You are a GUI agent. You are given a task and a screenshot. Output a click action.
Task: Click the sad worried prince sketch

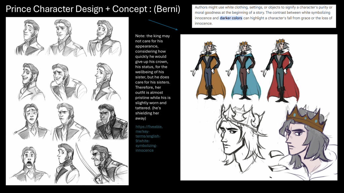tap(30, 121)
